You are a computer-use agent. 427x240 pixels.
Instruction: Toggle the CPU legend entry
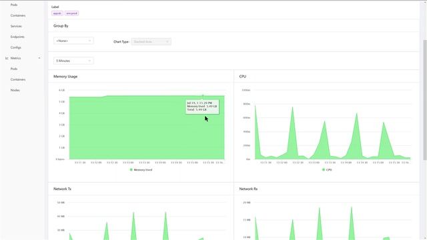pos(327,170)
